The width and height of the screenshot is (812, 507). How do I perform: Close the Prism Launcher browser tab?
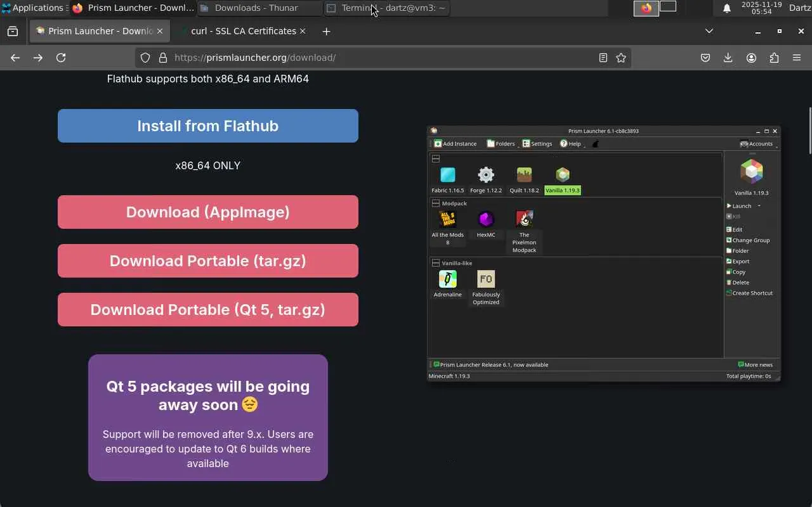[x=160, y=31]
